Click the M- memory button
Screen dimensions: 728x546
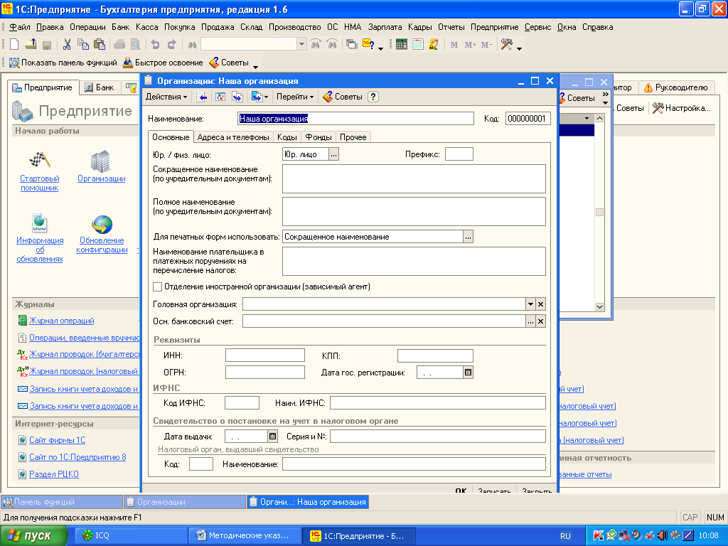click(x=486, y=45)
